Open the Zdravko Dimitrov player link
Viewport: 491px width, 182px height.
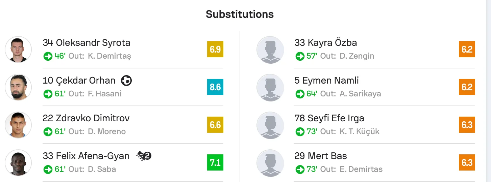(x=86, y=118)
